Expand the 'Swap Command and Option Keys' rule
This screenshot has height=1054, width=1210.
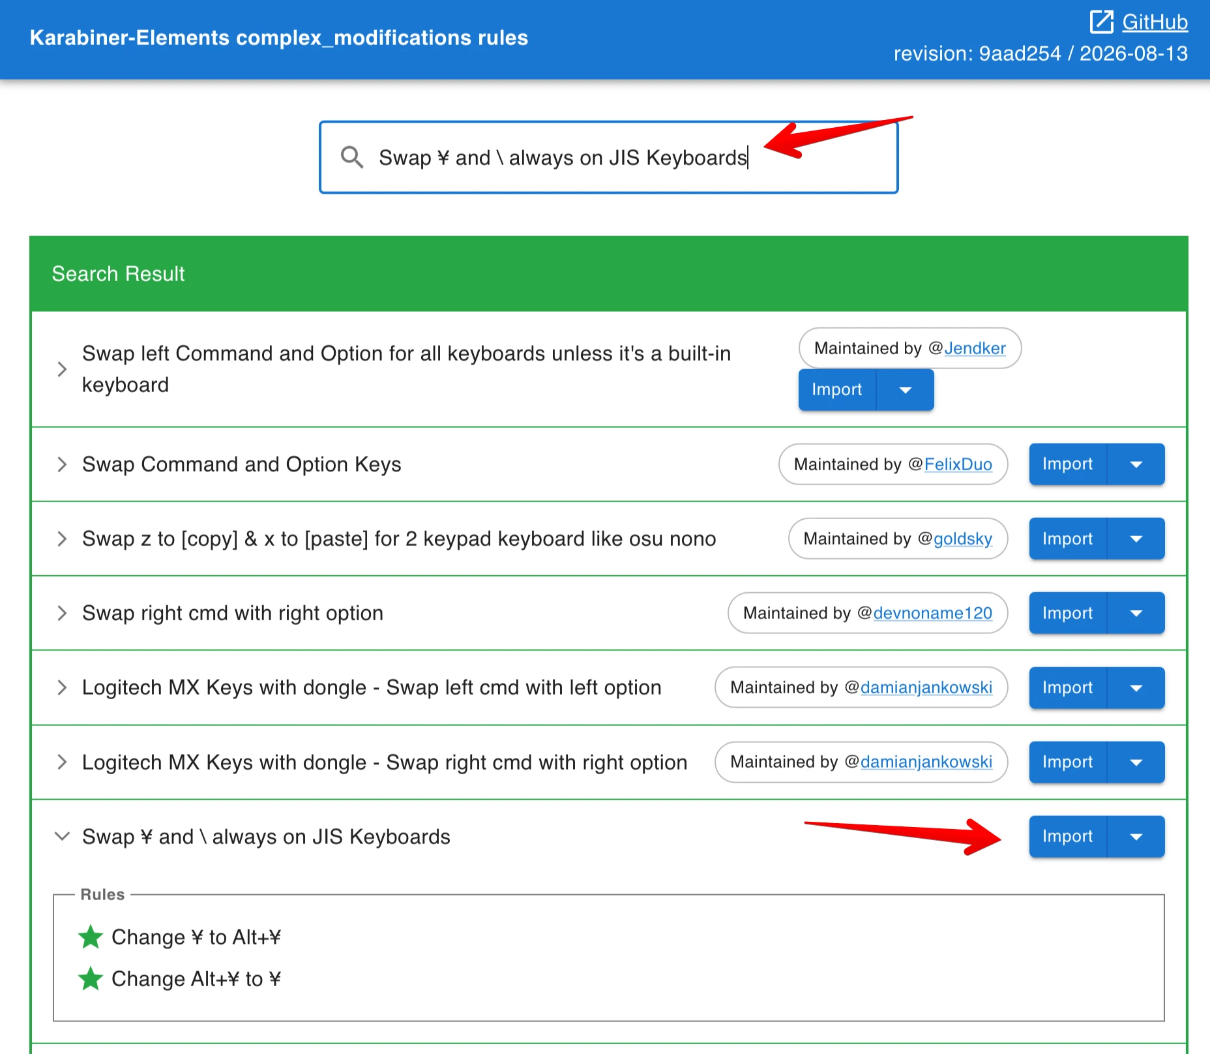click(x=62, y=464)
